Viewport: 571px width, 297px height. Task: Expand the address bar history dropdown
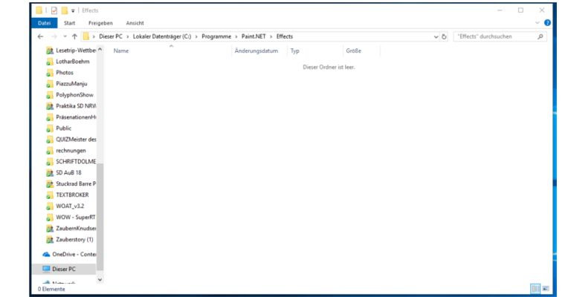click(436, 36)
